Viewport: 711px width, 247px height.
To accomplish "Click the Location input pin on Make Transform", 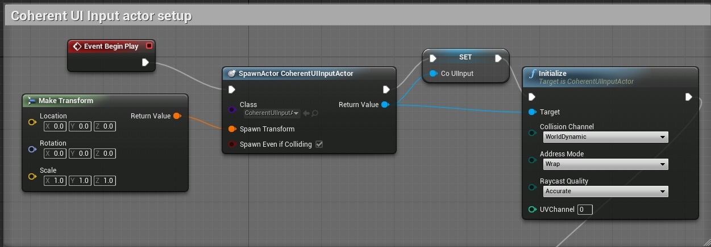I will coord(32,122).
